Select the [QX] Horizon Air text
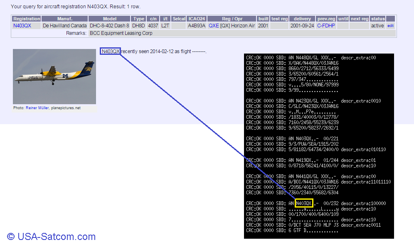This screenshot has width=414, height=252. point(238,26)
